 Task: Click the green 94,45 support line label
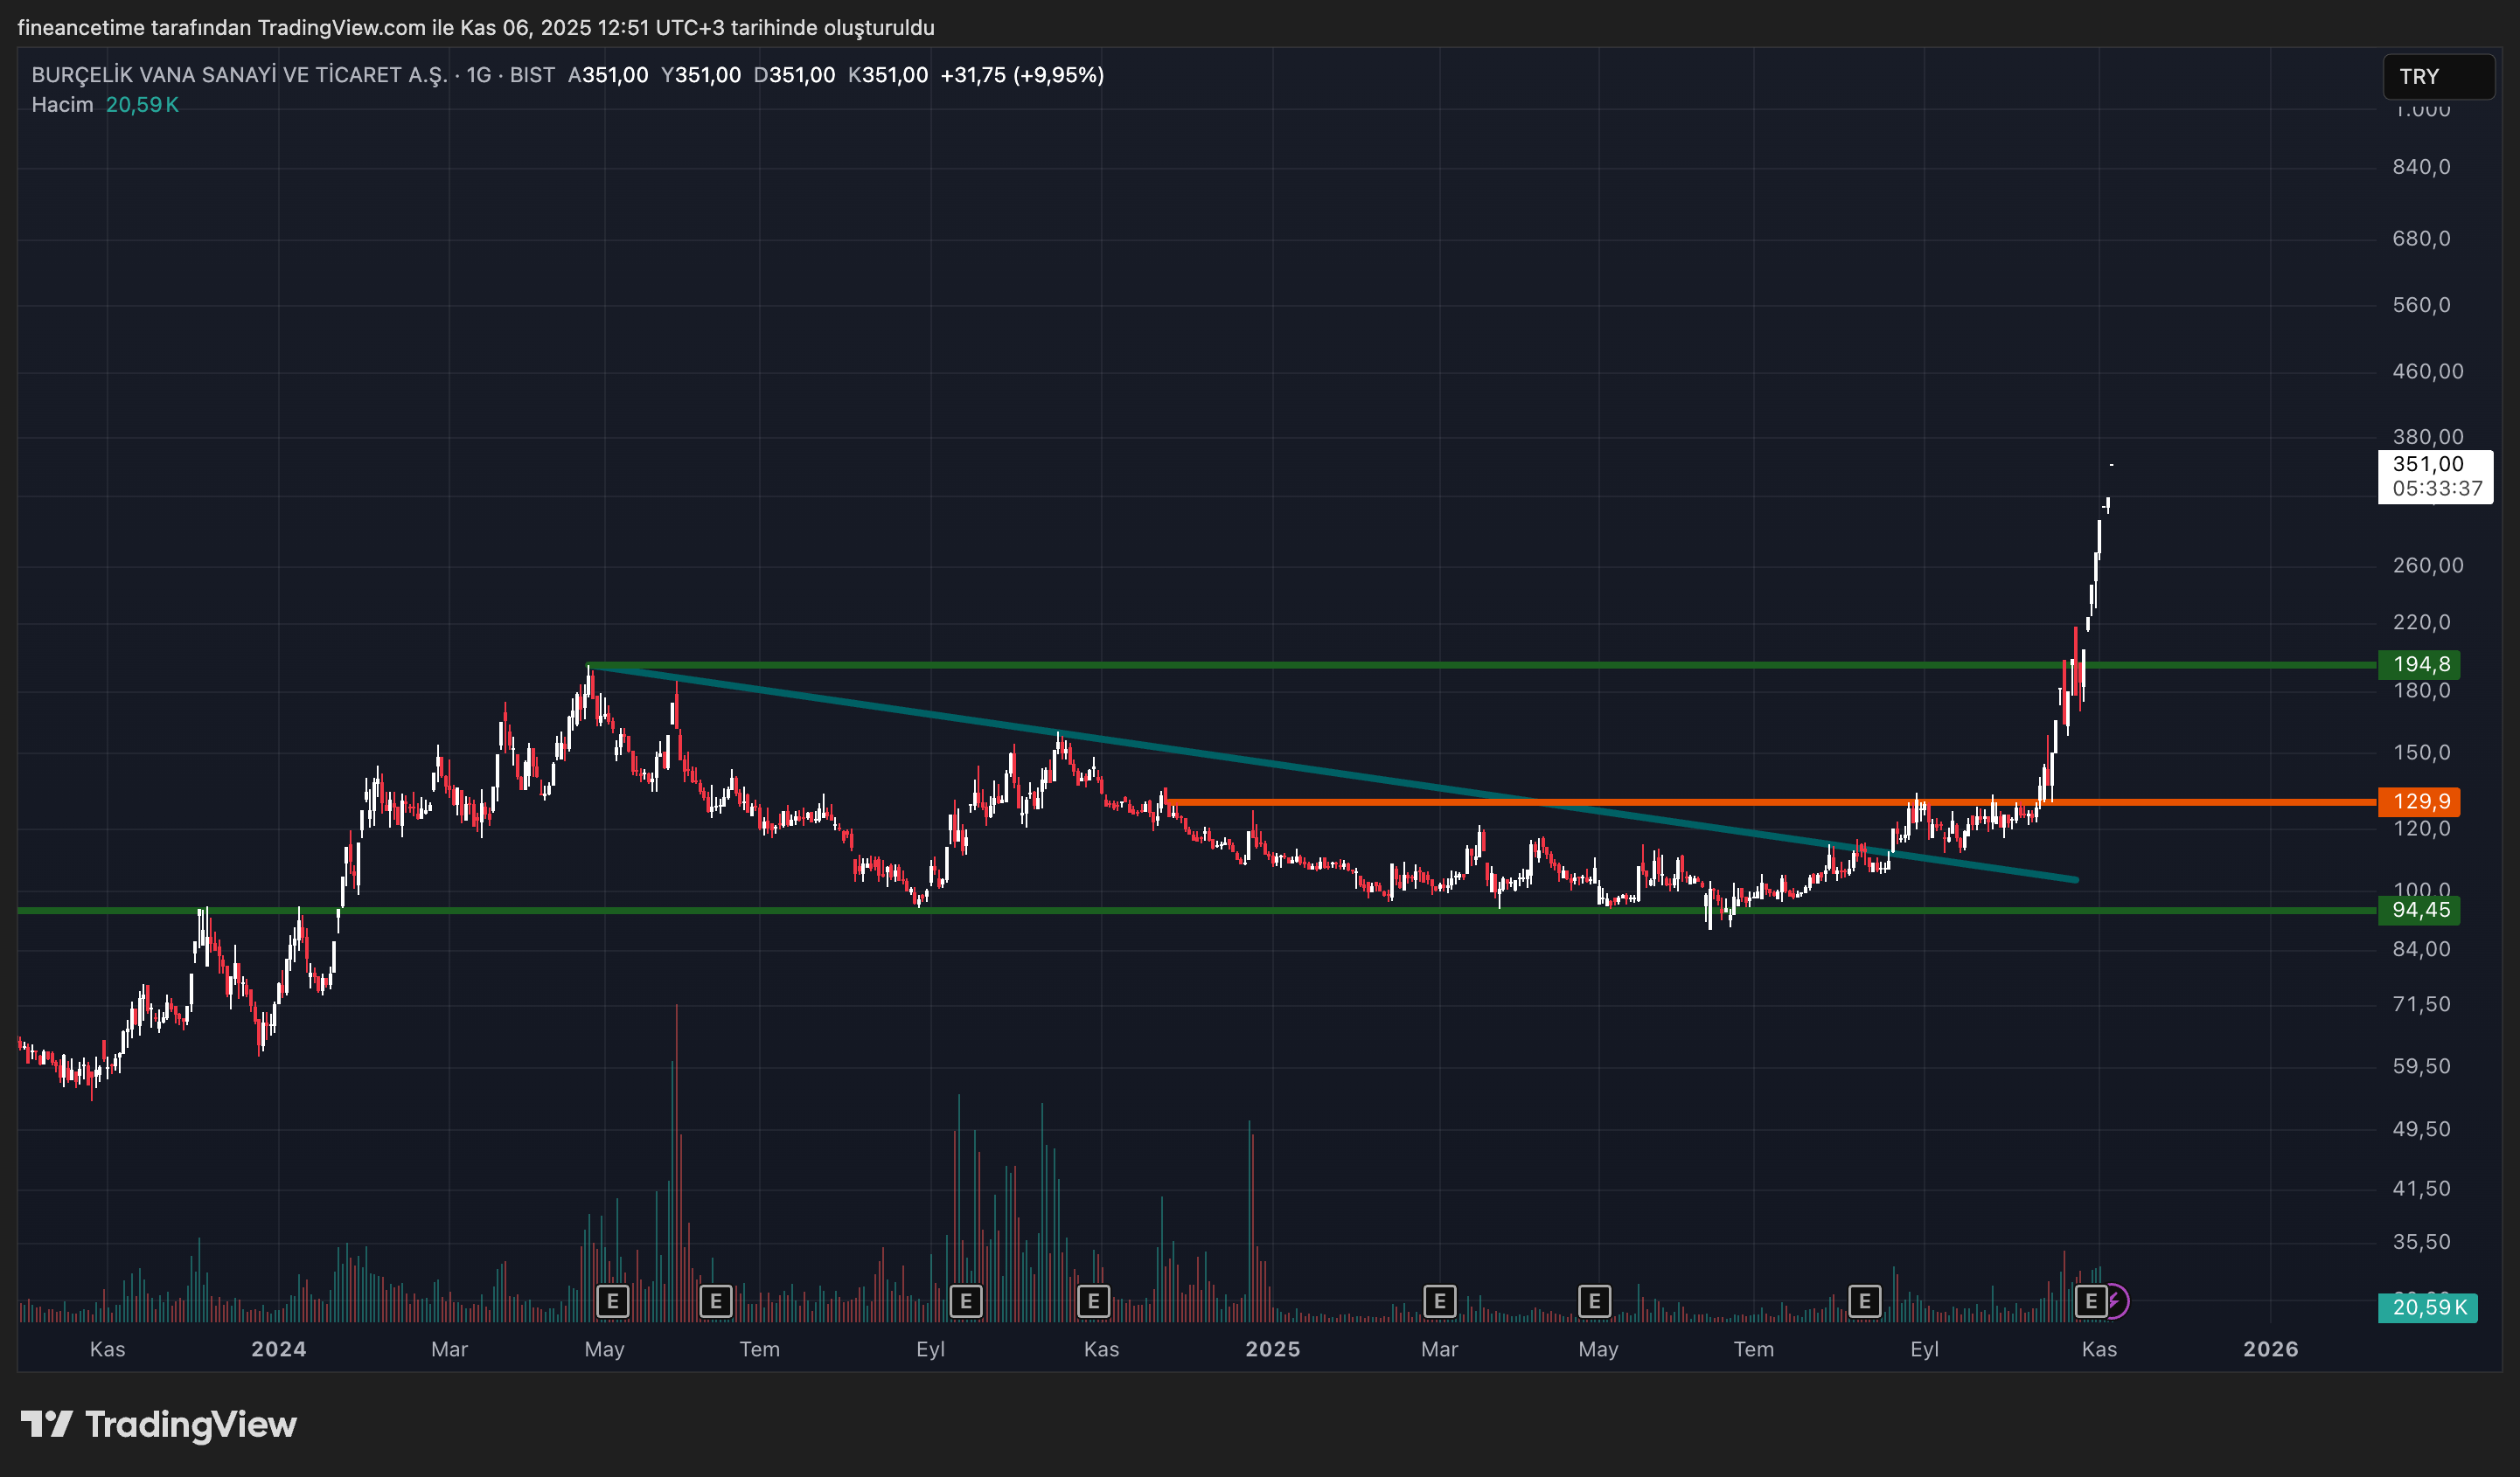[x=2420, y=911]
